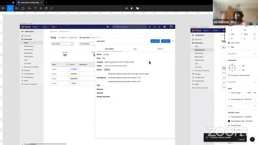This screenshot has width=258, height=145.
Task: Click the independent corners icon
Action: pos(254,39)
